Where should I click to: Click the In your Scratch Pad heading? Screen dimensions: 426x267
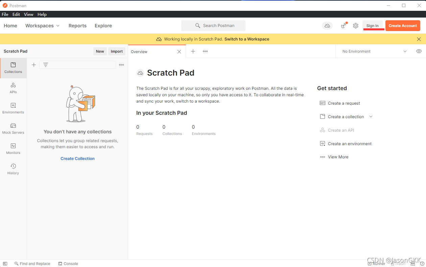click(x=162, y=113)
